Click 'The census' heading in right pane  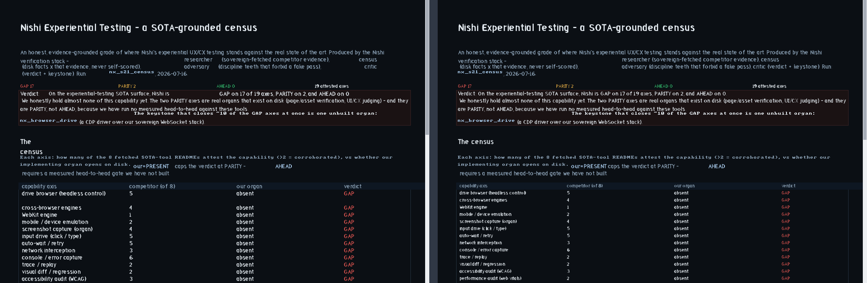(x=475, y=142)
